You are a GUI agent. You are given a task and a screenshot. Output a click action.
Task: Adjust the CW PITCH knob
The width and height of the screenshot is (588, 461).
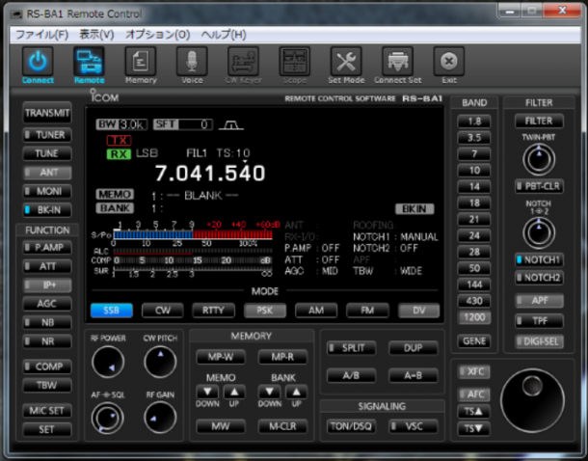(x=160, y=362)
